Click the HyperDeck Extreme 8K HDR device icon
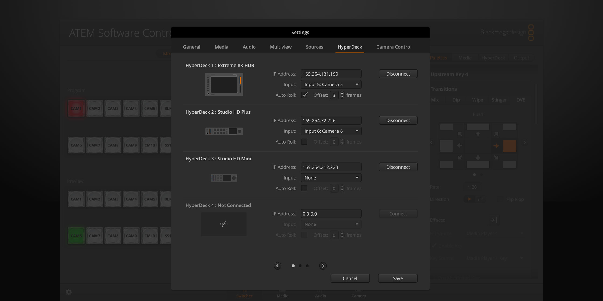This screenshot has width=603, height=301. coord(224,84)
